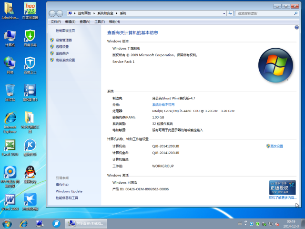This screenshot has width=305, height=229.
Task: Launch Word 2003 desktop shortcut
Action: 10,202
